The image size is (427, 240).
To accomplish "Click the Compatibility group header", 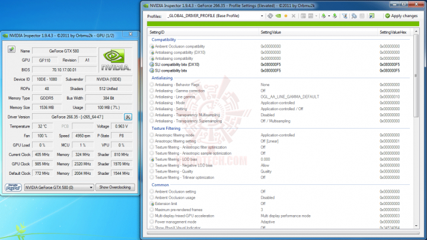I will pyautogui.click(x=164, y=40).
